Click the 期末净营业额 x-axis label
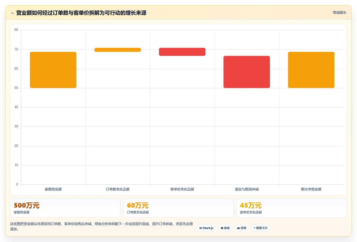This screenshot has height=242, width=357. pos(311,189)
